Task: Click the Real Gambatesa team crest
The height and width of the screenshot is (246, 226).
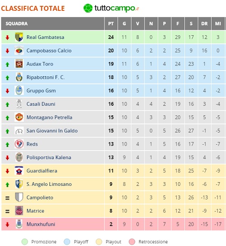Action: pos(19,37)
